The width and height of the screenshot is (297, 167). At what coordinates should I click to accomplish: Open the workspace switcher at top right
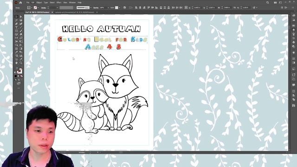tap(280, 2)
